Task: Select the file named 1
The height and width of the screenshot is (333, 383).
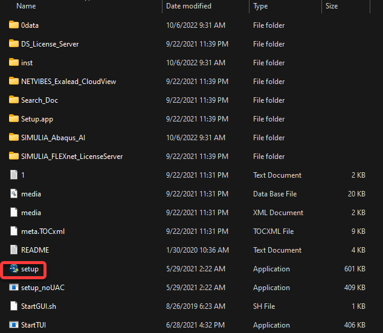Action: (23, 175)
